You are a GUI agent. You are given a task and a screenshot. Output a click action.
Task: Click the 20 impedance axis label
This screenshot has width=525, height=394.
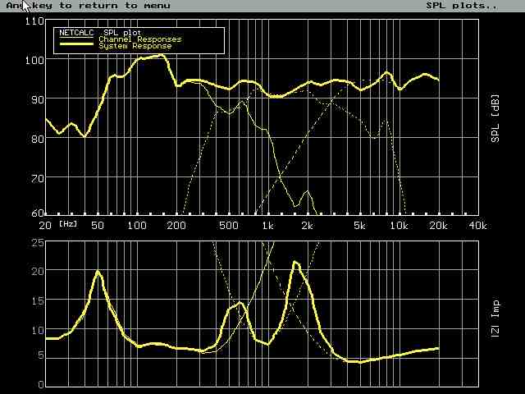click(37, 271)
